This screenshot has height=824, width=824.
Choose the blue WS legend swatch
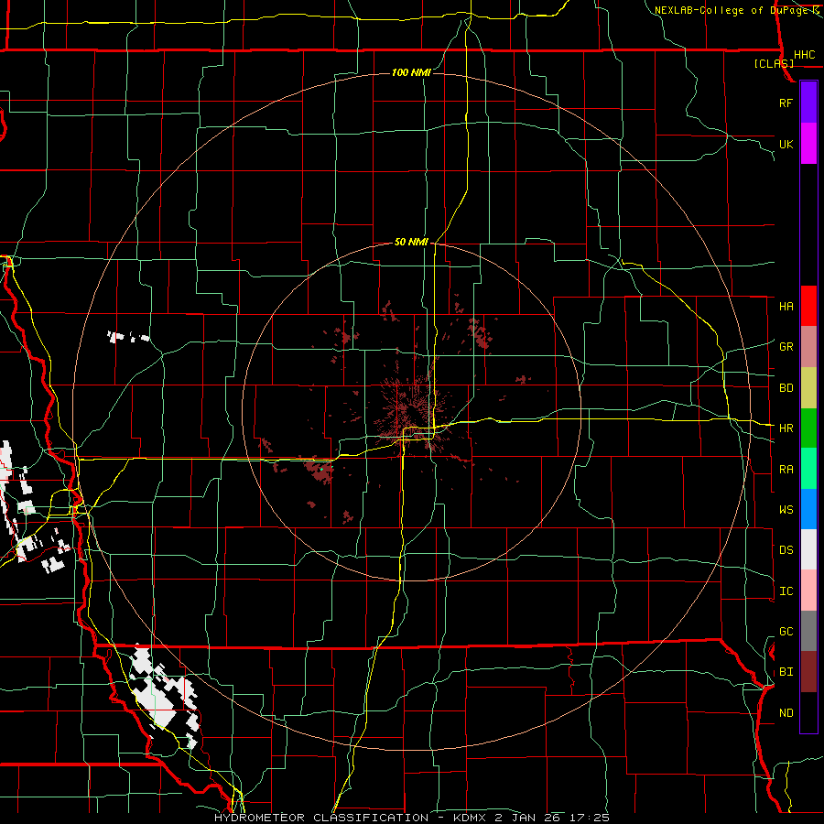(x=808, y=509)
